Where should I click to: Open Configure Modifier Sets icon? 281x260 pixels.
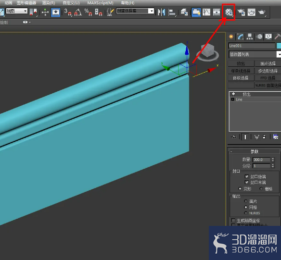[x=275, y=137]
